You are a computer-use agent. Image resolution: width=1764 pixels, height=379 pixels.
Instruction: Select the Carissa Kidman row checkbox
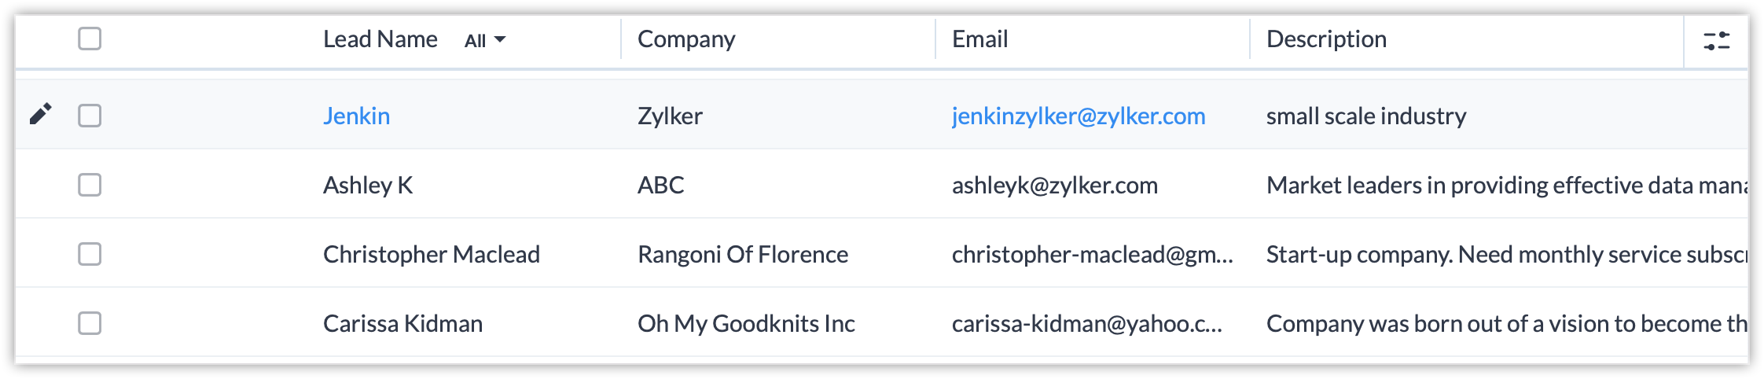(90, 323)
